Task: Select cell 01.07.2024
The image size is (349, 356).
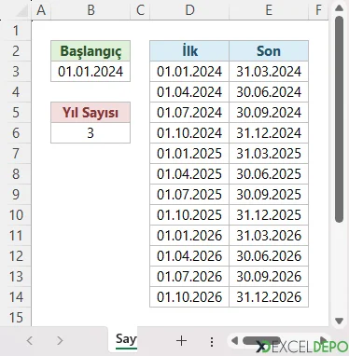Action: coord(189,112)
